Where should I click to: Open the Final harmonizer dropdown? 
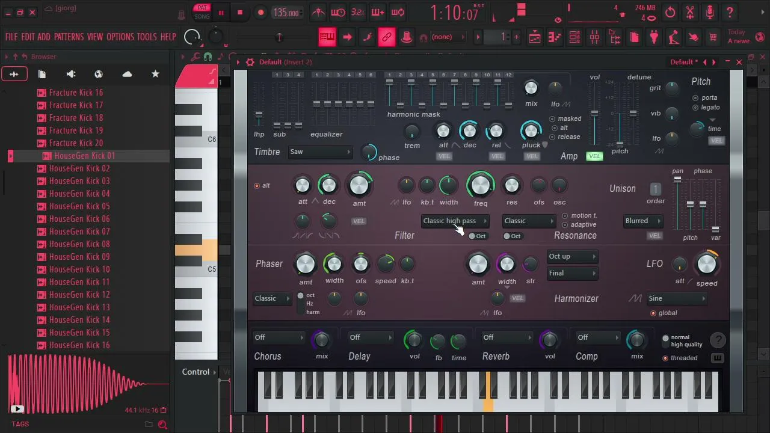[572, 274]
